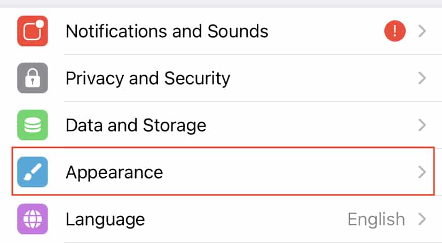The width and height of the screenshot is (442, 243).
Task: Select the Language menu label
Action: 105,220
